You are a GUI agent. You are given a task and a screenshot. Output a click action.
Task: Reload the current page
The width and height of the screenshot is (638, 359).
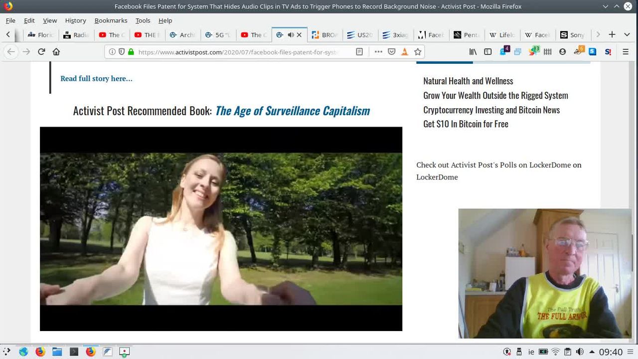(x=41, y=52)
